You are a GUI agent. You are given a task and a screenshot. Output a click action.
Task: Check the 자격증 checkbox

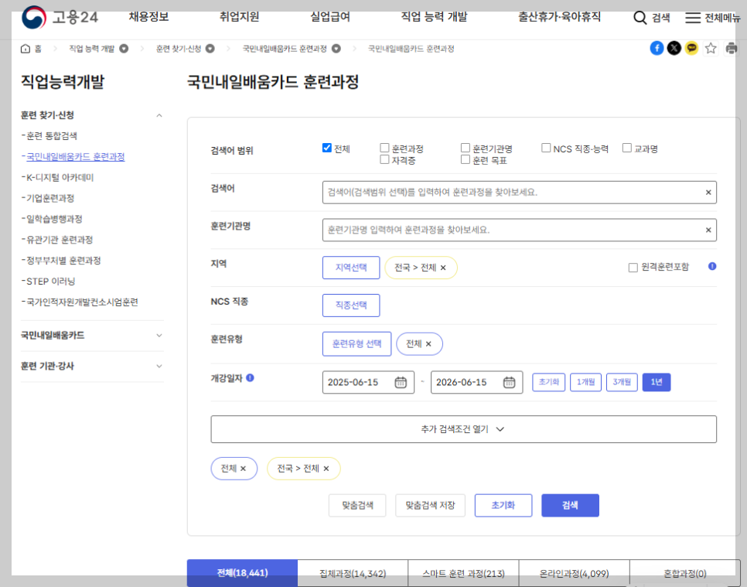point(384,159)
